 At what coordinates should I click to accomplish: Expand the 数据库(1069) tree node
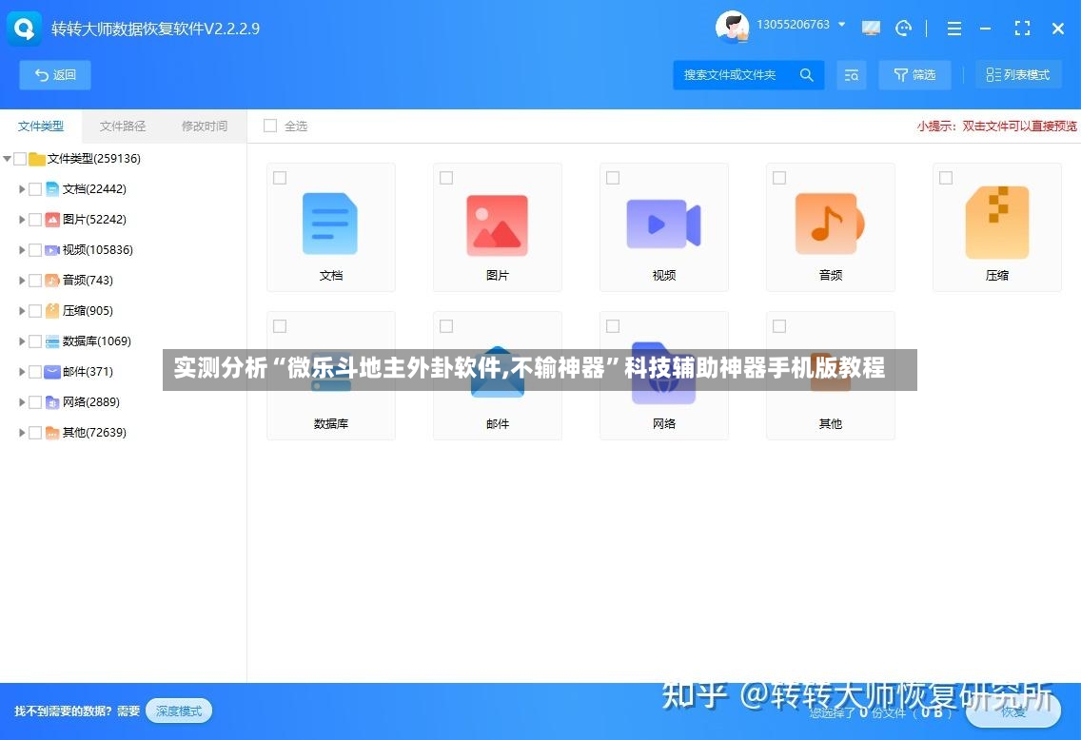pyautogui.click(x=22, y=341)
